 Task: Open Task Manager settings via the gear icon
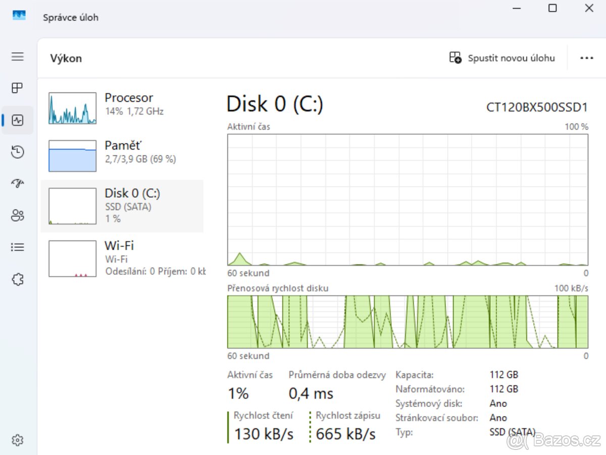point(17,439)
